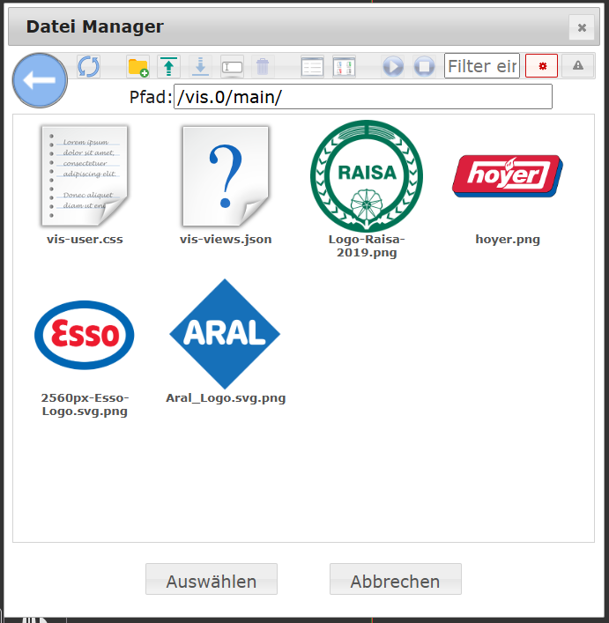Click the play button in toolbar
This screenshot has width=609, height=623.
393,66
